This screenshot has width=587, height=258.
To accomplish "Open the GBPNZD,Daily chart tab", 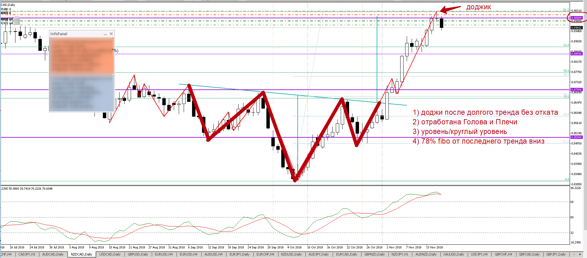I will (375, 255).
